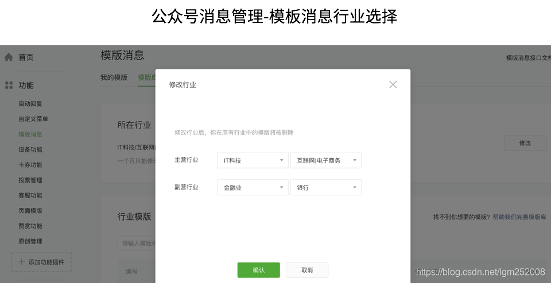Select 设备功能 in the sidebar

30,150
